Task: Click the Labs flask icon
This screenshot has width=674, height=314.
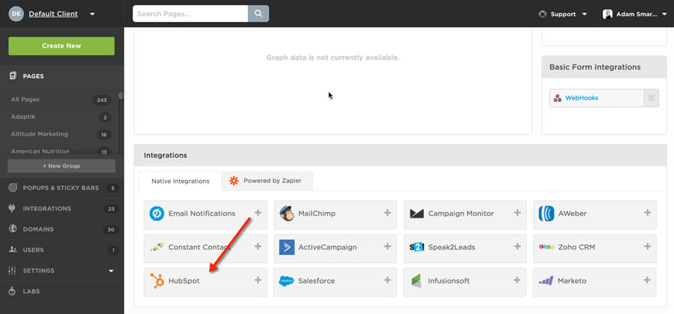Action: tap(12, 291)
